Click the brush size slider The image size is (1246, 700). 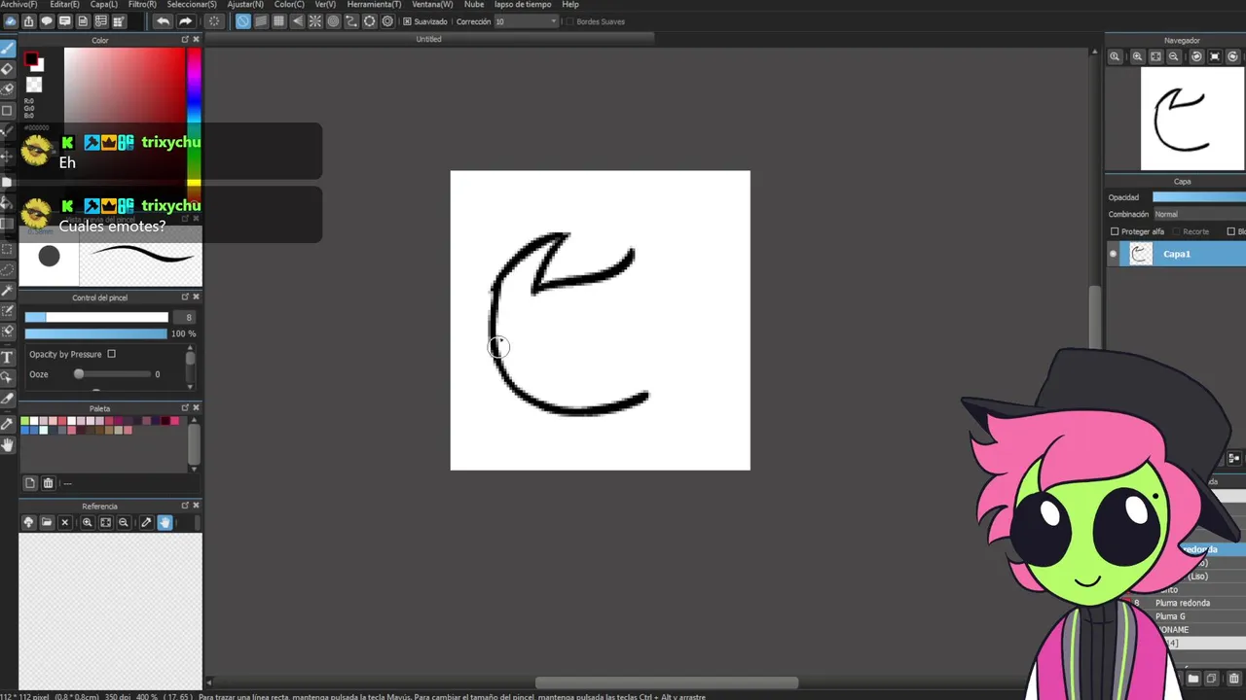(96, 317)
